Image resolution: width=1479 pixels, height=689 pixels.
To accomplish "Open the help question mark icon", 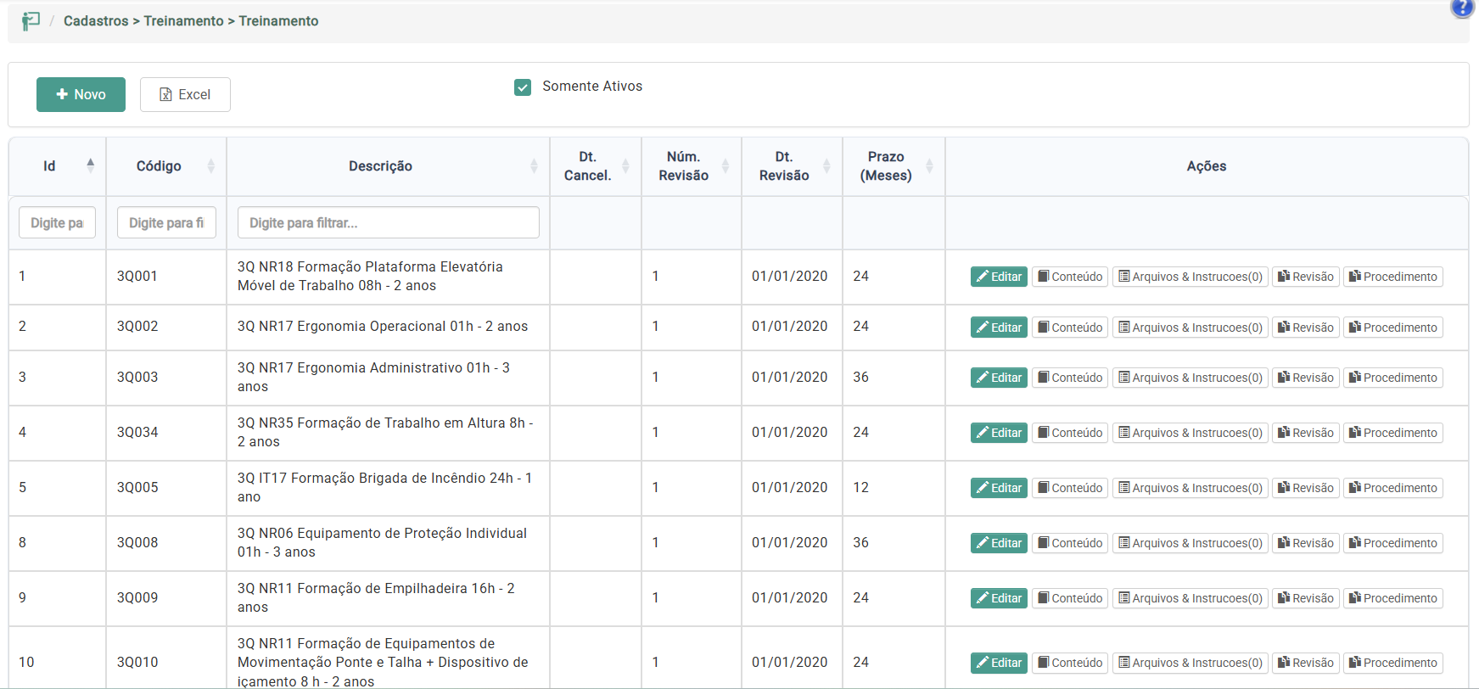I will pyautogui.click(x=1462, y=8).
